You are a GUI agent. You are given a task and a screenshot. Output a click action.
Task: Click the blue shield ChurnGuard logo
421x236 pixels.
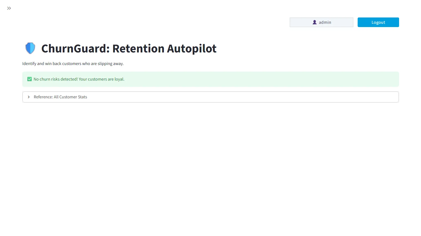pyautogui.click(x=30, y=48)
